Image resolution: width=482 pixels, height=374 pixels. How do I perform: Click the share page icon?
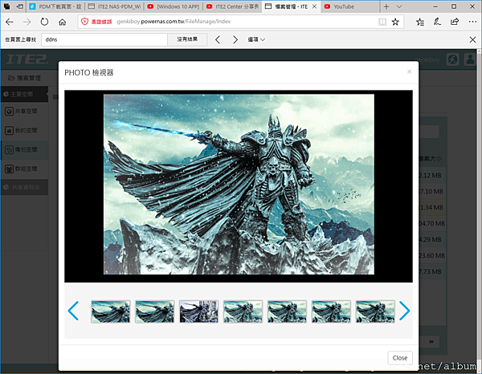tap(455, 22)
